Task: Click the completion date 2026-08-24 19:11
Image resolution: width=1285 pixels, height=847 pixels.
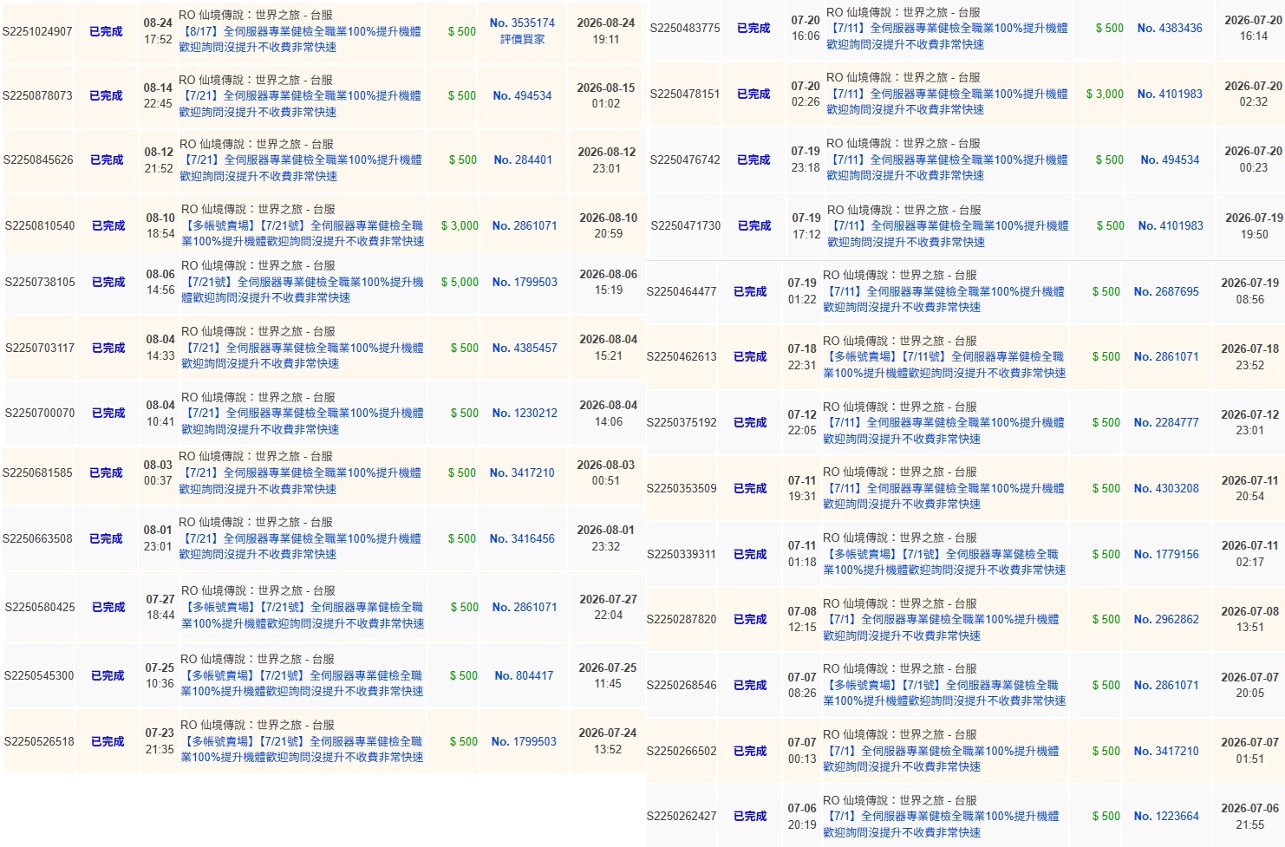Action: 606,31
